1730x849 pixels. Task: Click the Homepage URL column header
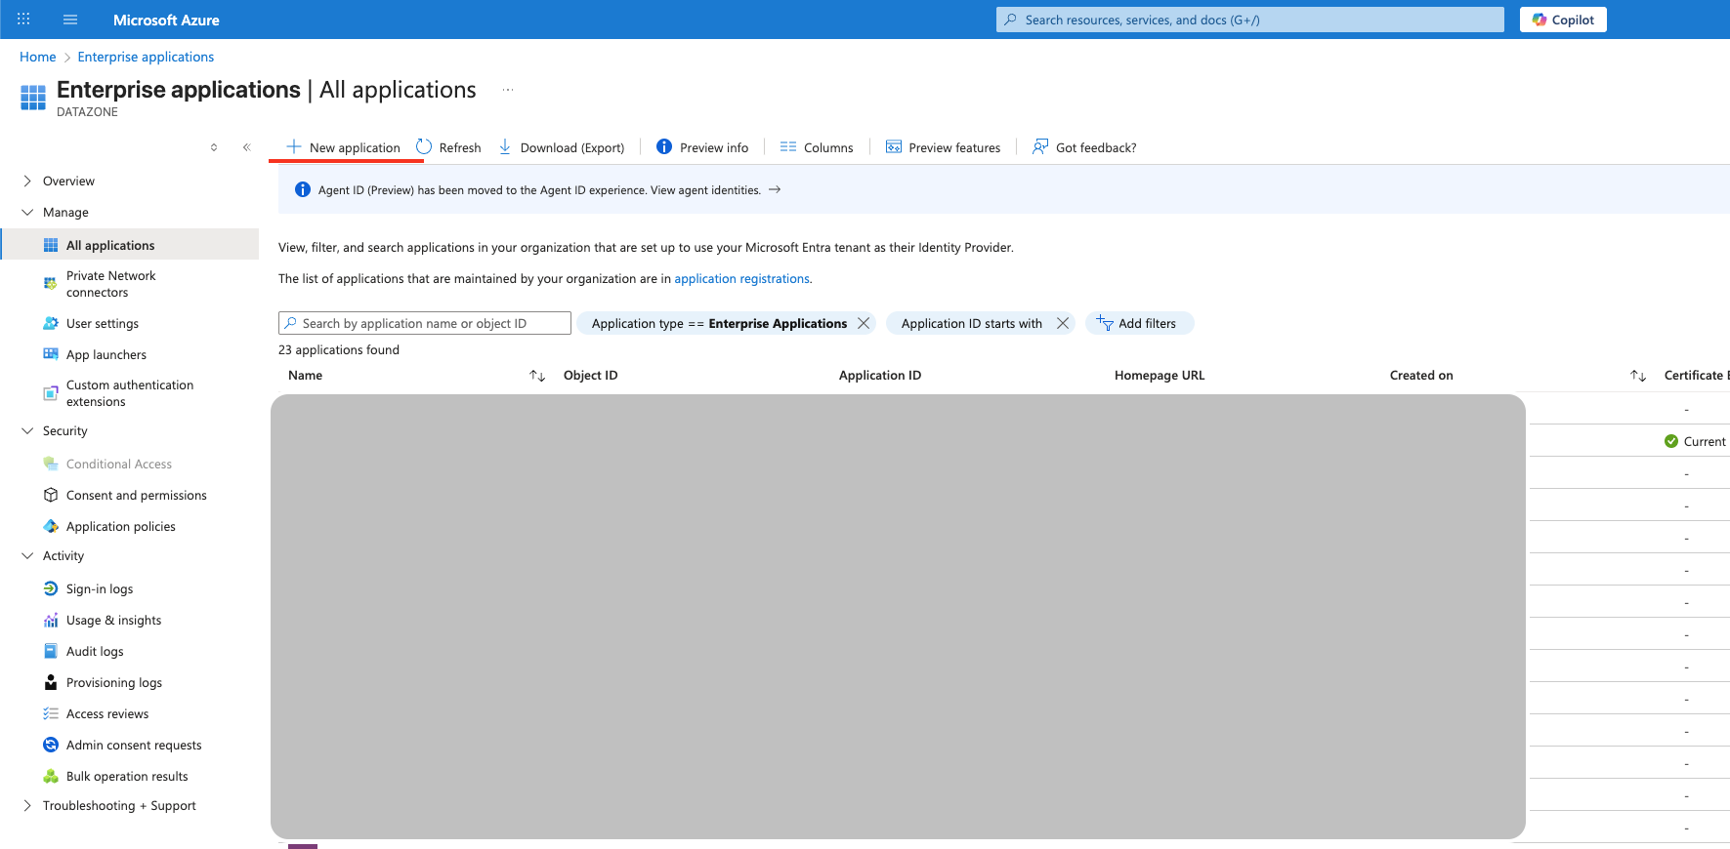(x=1160, y=375)
